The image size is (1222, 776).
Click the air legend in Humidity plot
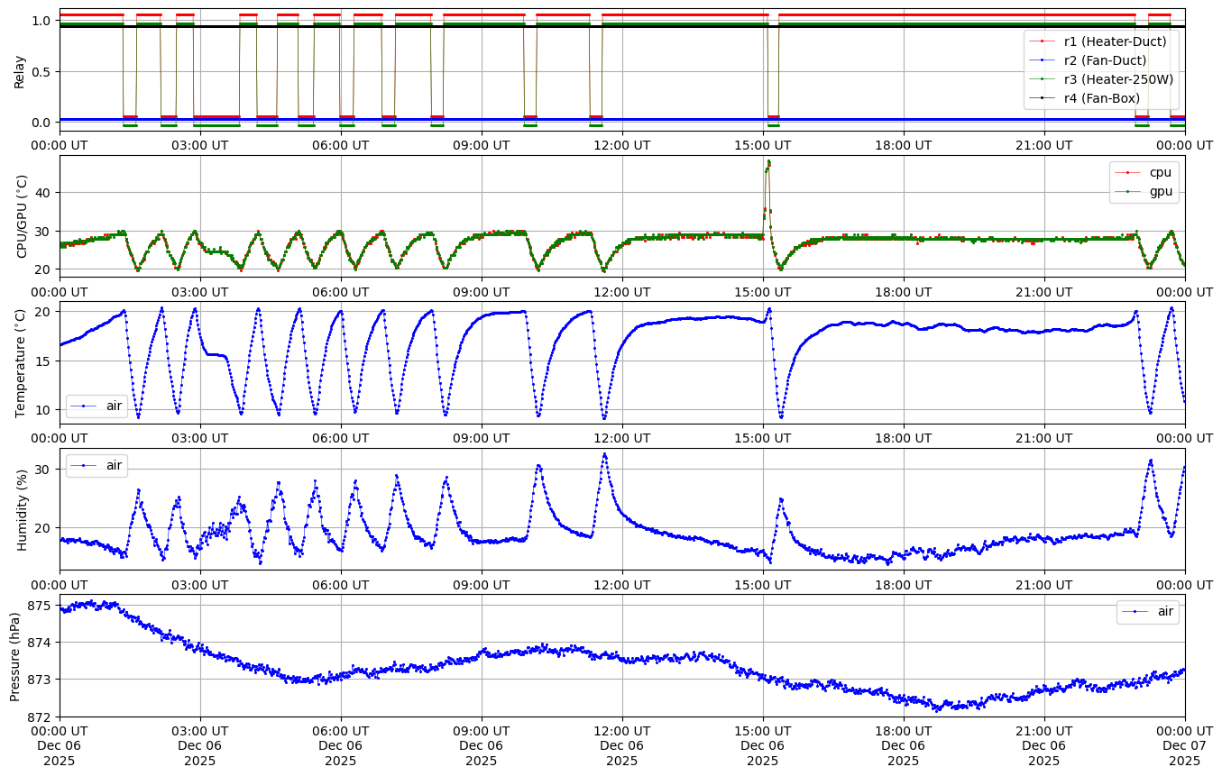[114, 466]
